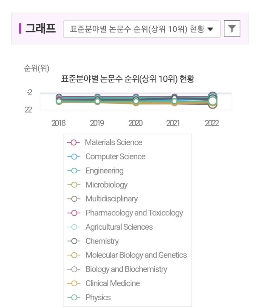Click Molecular Biology and Genetics marker
Screen dimensions: 261x308
[x=73, y=255]
